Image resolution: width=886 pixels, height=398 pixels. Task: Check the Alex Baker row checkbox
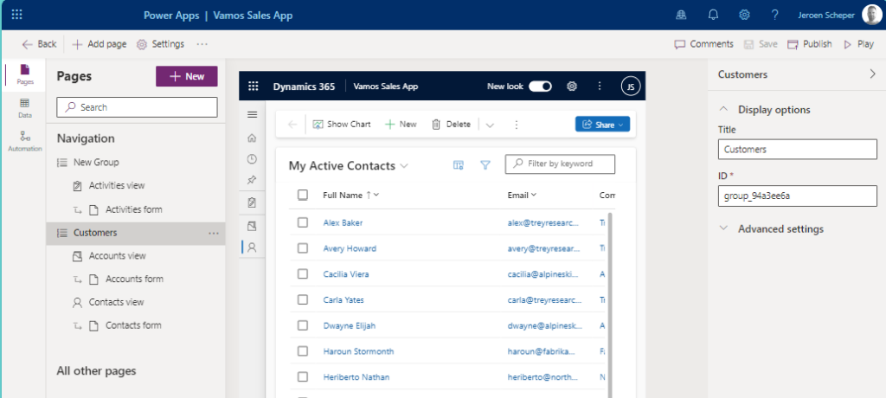(x=303, y=222)
